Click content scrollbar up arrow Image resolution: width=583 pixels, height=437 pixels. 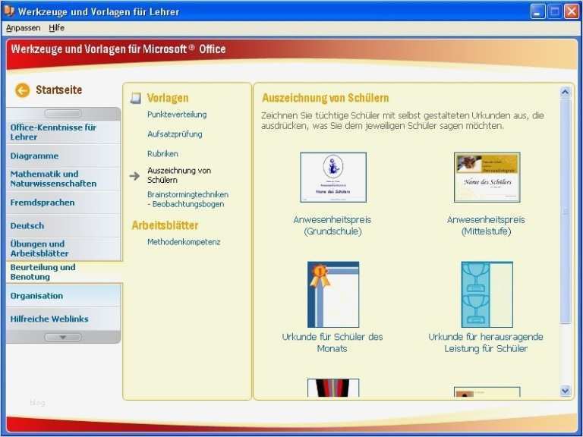coord(566,92)
